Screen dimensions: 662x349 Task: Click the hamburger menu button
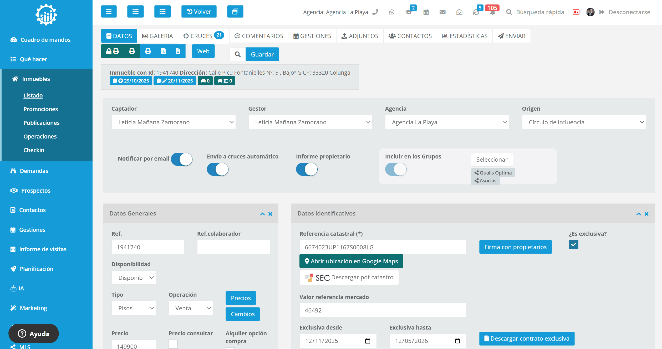click(x=109, y=12)
